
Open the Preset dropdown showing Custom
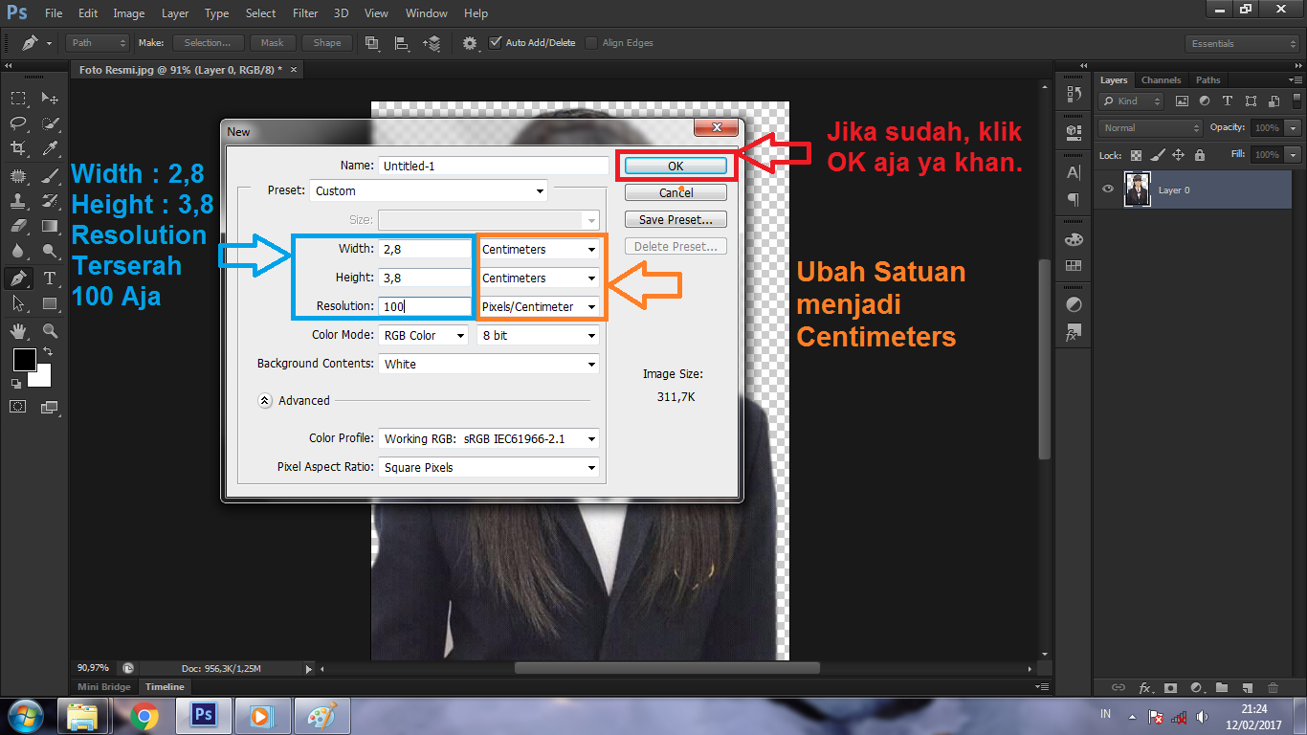(x=429, y=190)
